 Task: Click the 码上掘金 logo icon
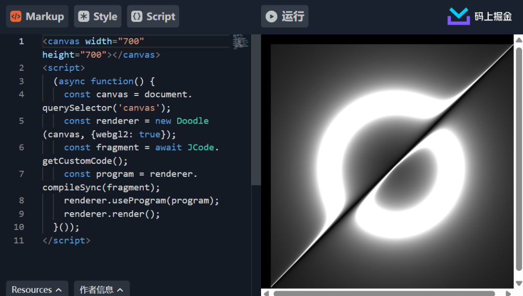pyautogui.click(x=459, y=16)
